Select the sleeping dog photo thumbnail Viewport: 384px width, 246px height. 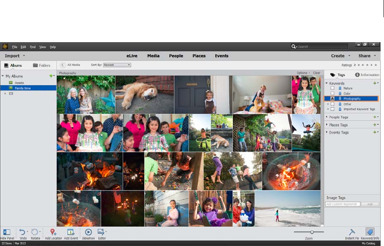point(145,95)
